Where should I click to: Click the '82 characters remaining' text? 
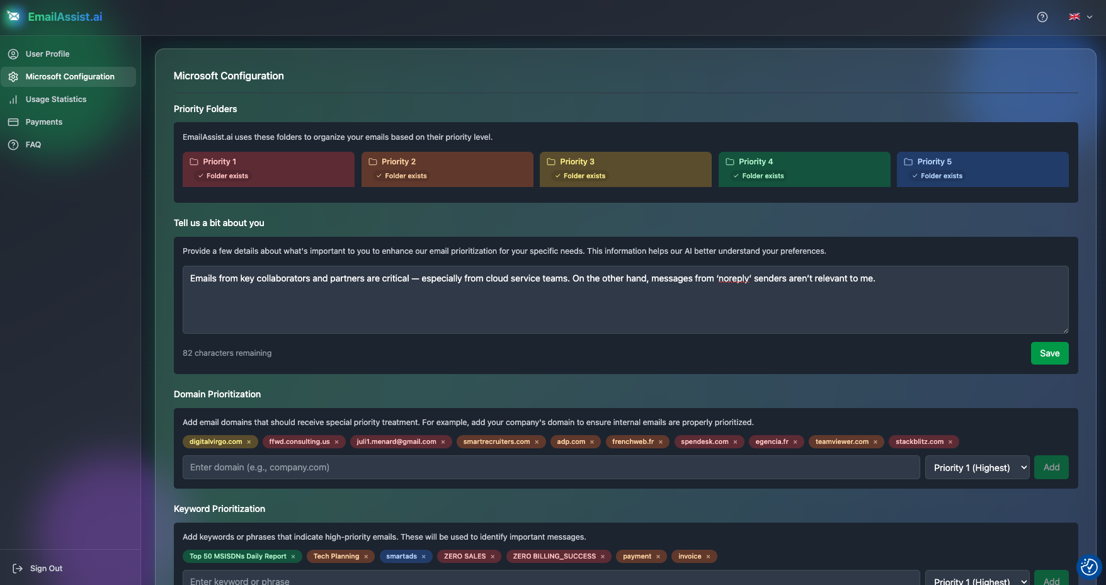pos(227,353)
